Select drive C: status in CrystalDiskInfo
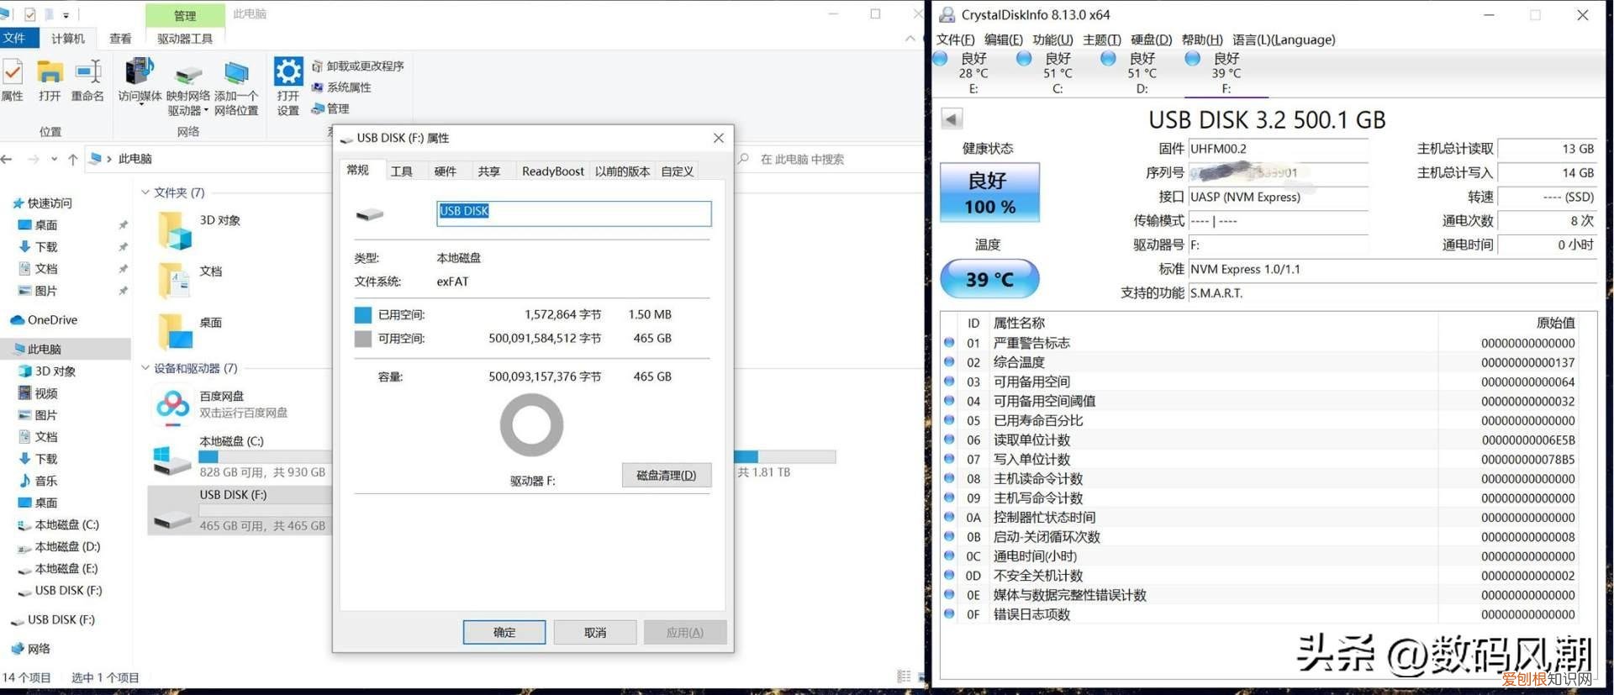Screen dimensions: 1614x695 pyautogui.click(x=1057, y=72)
